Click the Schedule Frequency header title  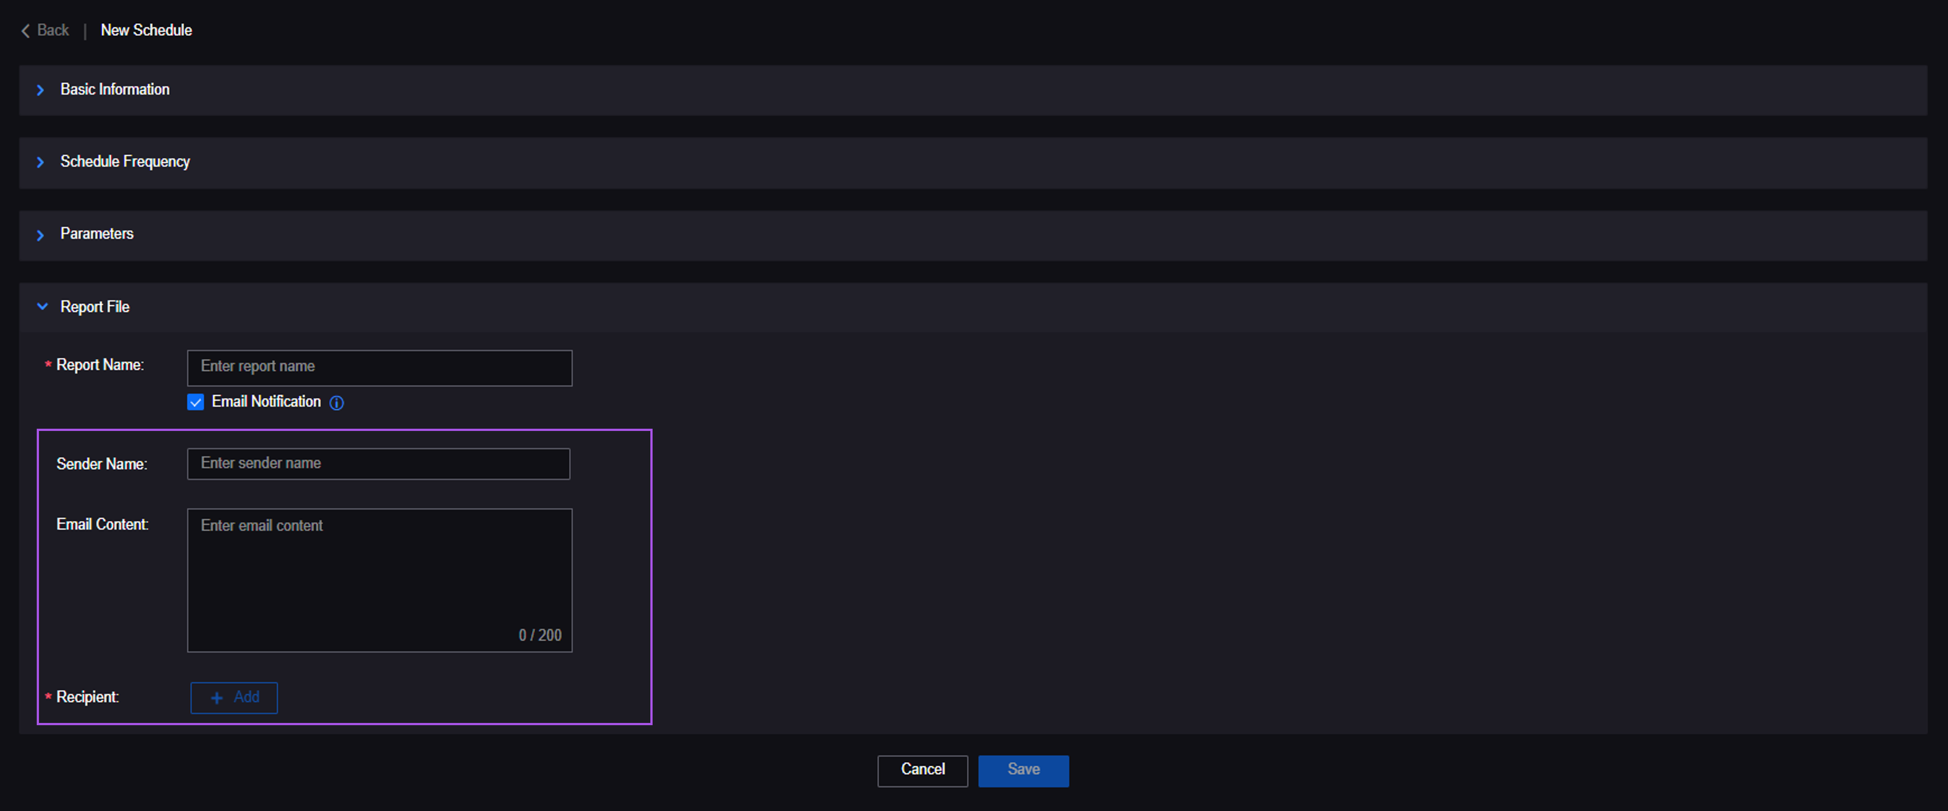(125, 162)
